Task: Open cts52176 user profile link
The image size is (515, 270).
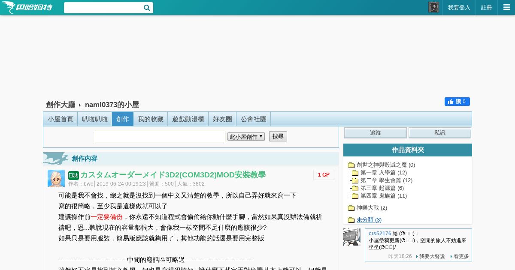Action: pos(380,234)
